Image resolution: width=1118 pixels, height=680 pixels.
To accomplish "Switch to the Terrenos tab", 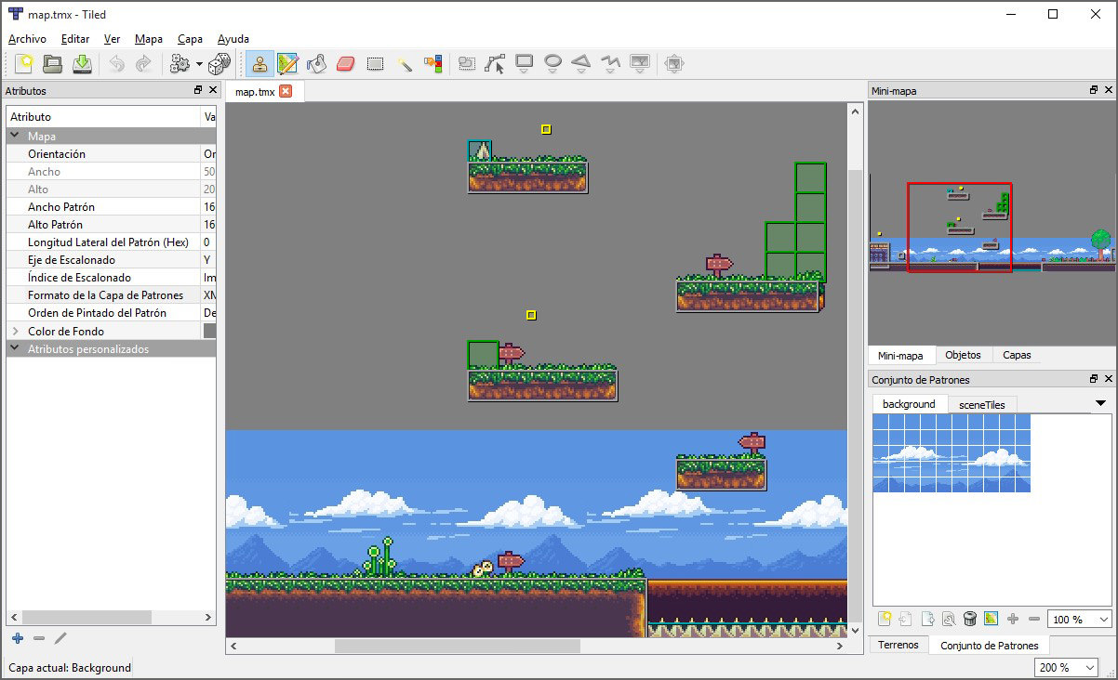I will point(898,645).
